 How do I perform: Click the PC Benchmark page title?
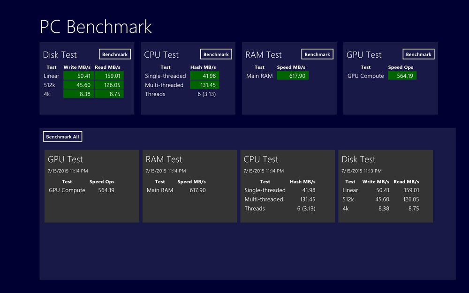[96, 27]
